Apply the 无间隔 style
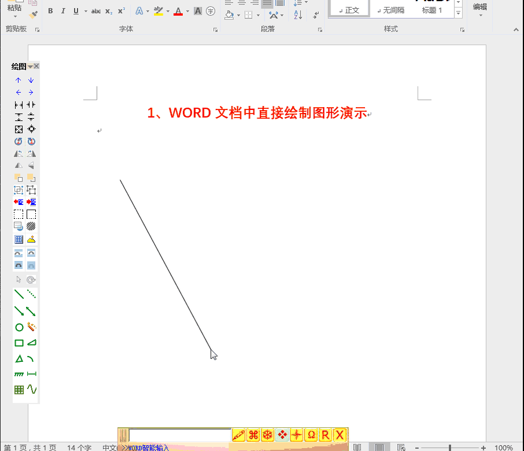524x451 pixels. 391,10
